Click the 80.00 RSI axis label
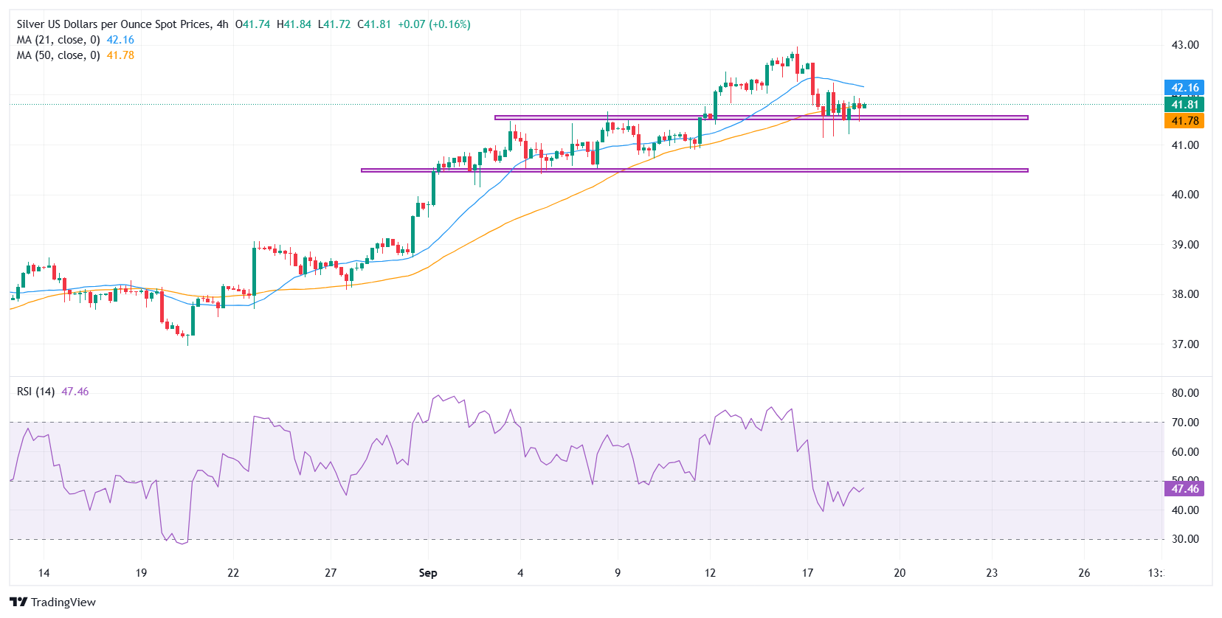Viewport: 1222px width, 618px height. [x=1185, y=393]
